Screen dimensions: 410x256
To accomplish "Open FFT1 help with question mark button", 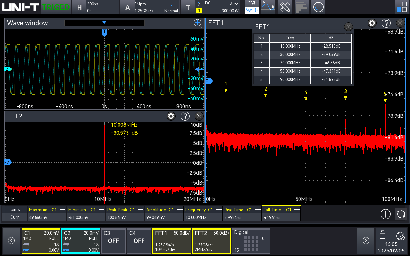I will pyautogui.click(x=386, y=23).
